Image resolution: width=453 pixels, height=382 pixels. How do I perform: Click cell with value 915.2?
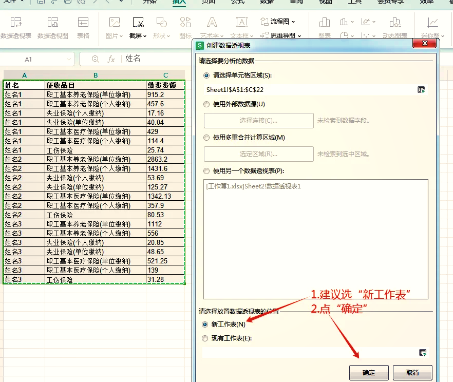click(x=165, y=94)
